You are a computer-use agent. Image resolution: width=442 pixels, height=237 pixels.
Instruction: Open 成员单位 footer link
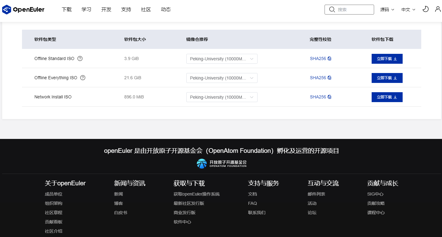click(54, 194)
